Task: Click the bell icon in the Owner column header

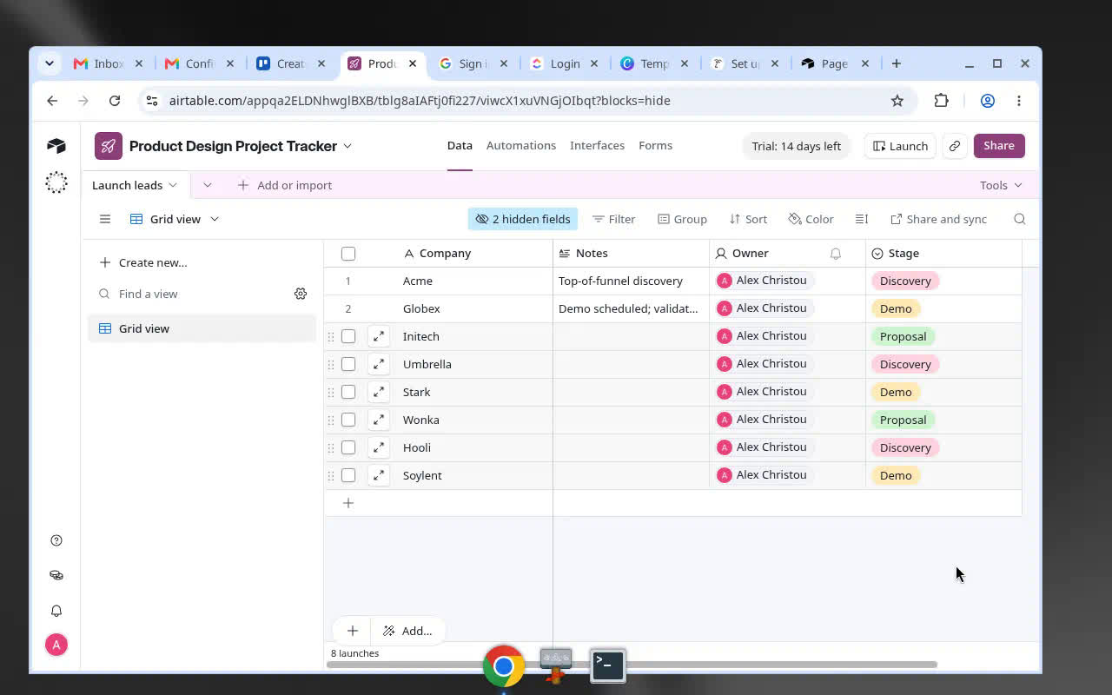Action: [836, 254]
